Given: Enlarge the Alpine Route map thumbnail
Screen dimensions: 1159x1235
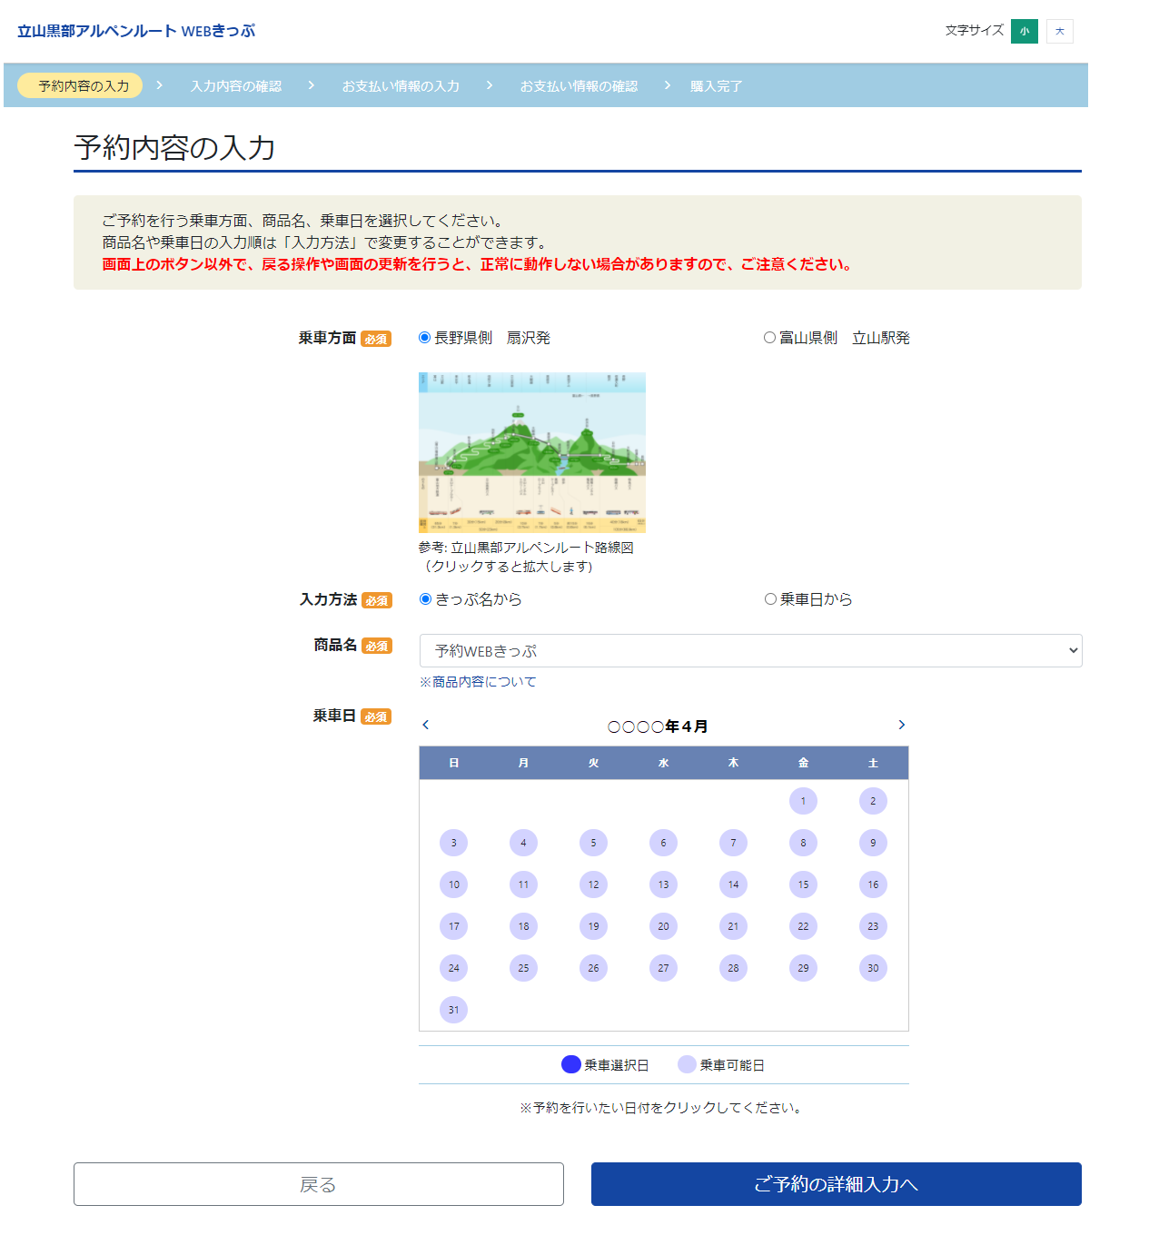Looking at the screenshot, I should [531, 452].
